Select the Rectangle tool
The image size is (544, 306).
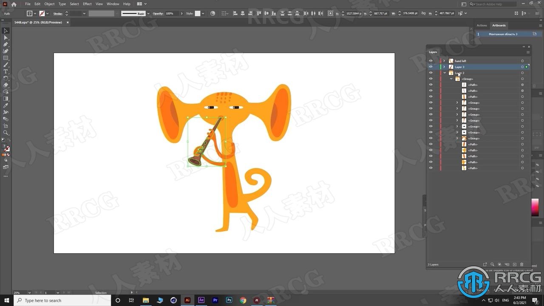(6, 58)
